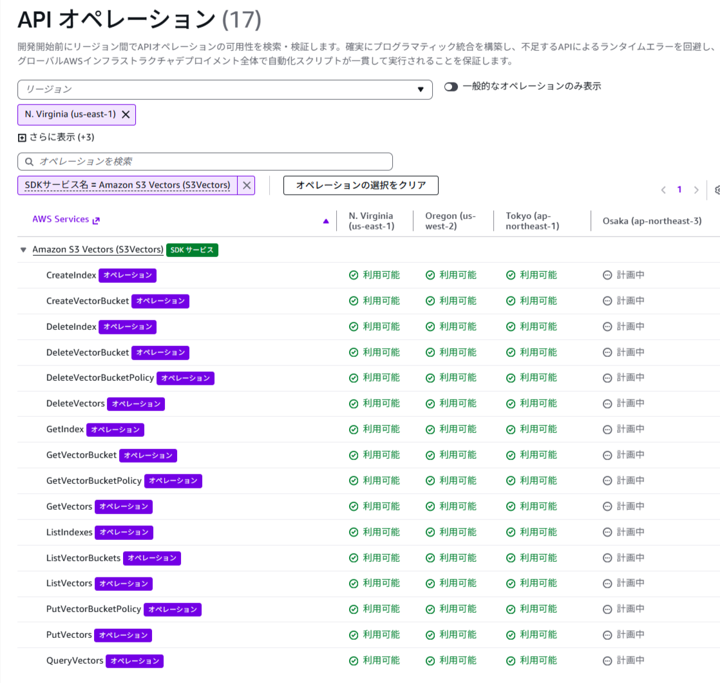Expand さらに表示 (+3) regions
Screen dimensions: 720x683
coord(56,137)
